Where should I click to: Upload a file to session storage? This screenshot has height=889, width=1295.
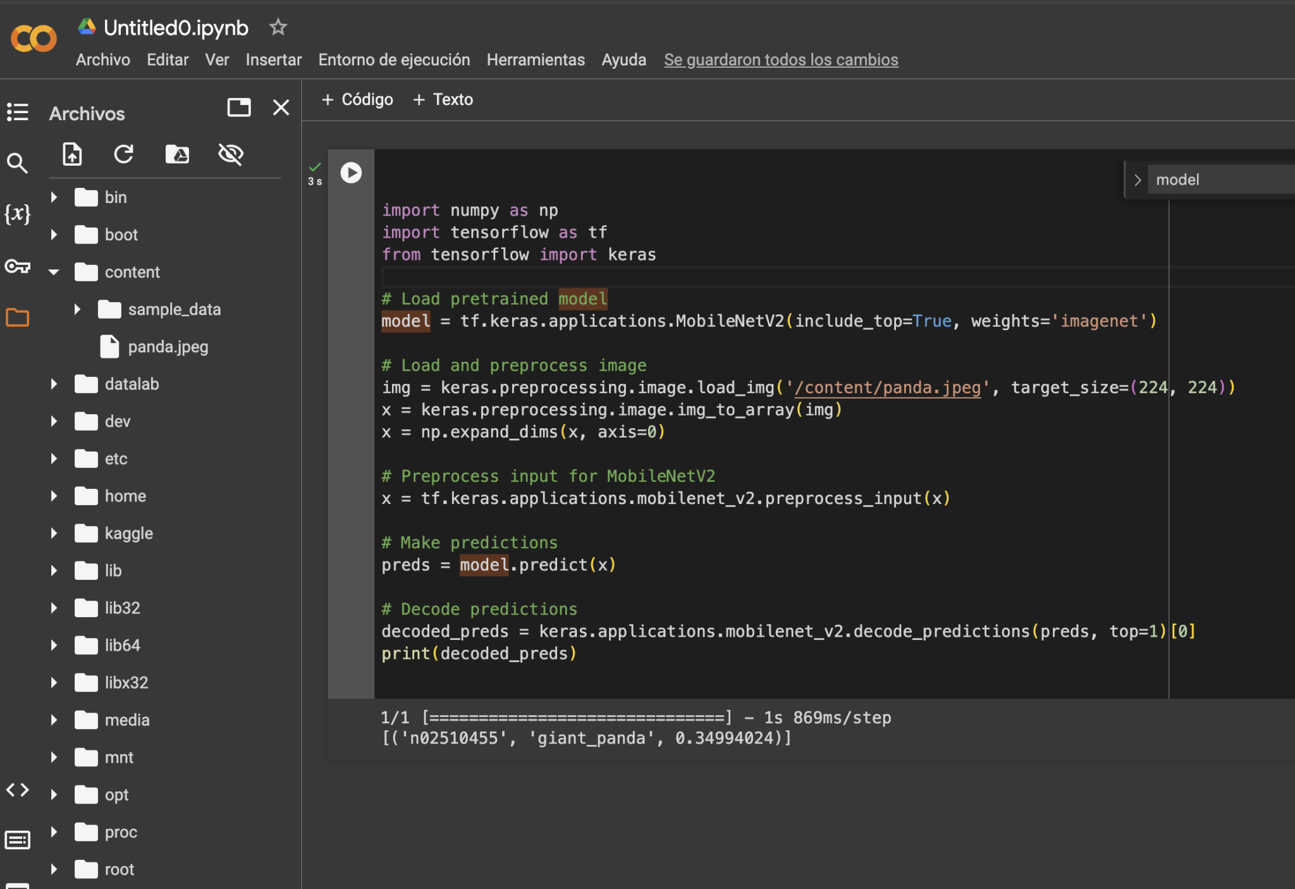72,154
